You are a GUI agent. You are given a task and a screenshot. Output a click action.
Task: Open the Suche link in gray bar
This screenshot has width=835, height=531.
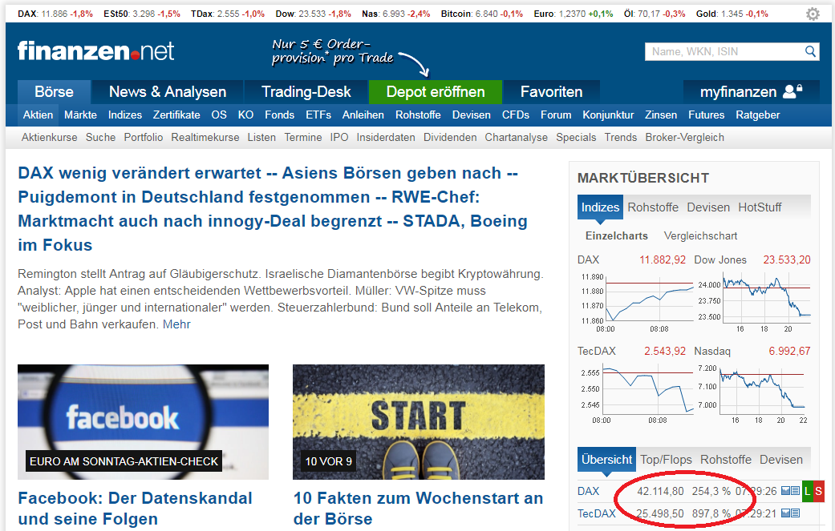[100, 137]
